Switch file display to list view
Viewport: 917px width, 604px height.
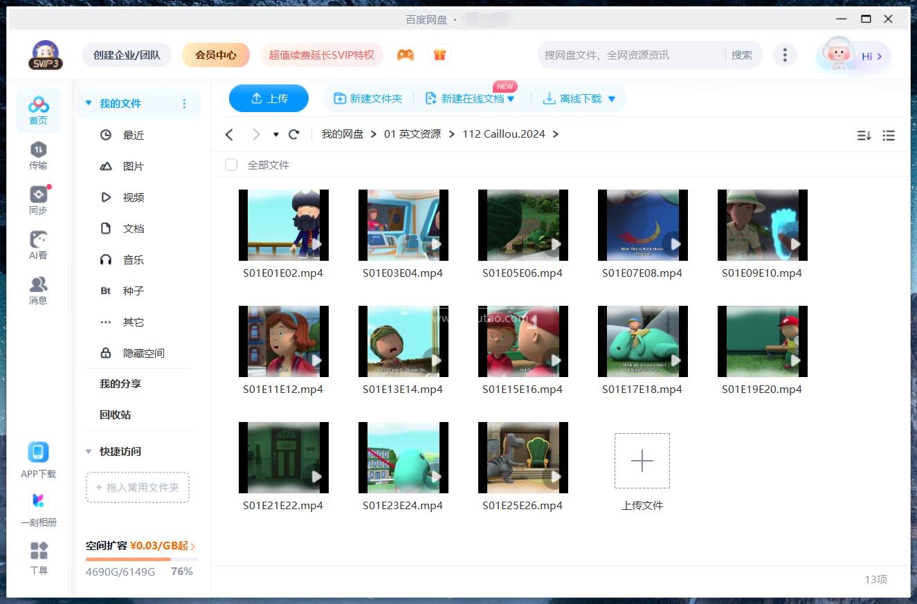889,136
